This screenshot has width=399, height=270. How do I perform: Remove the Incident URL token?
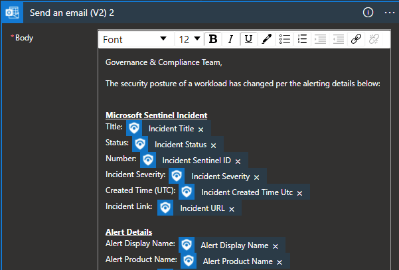click(x=232, y=209)
